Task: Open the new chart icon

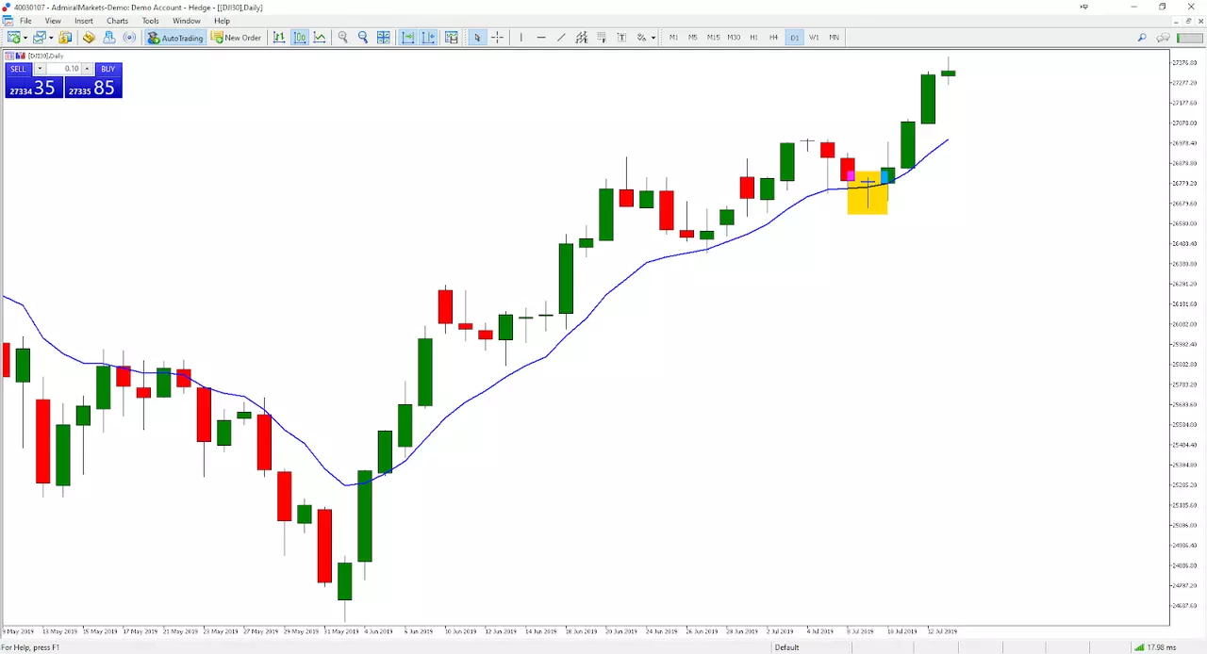Action: [14, 38]
